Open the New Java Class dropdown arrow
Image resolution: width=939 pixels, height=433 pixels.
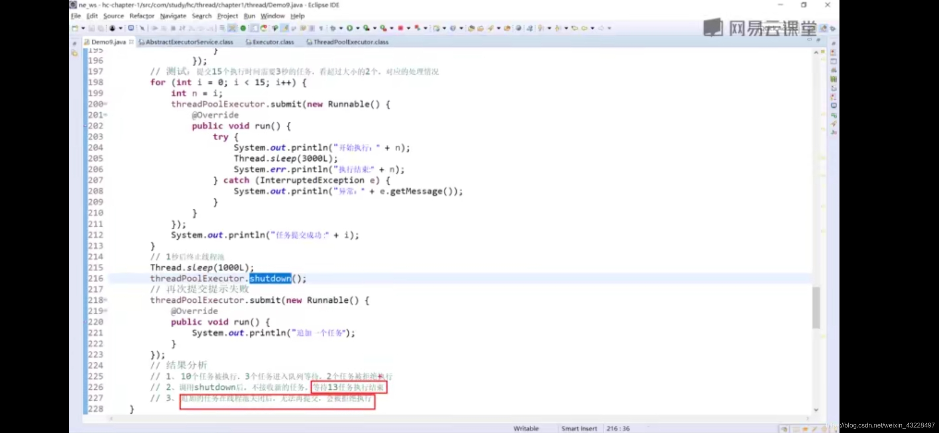pos(461,28)
